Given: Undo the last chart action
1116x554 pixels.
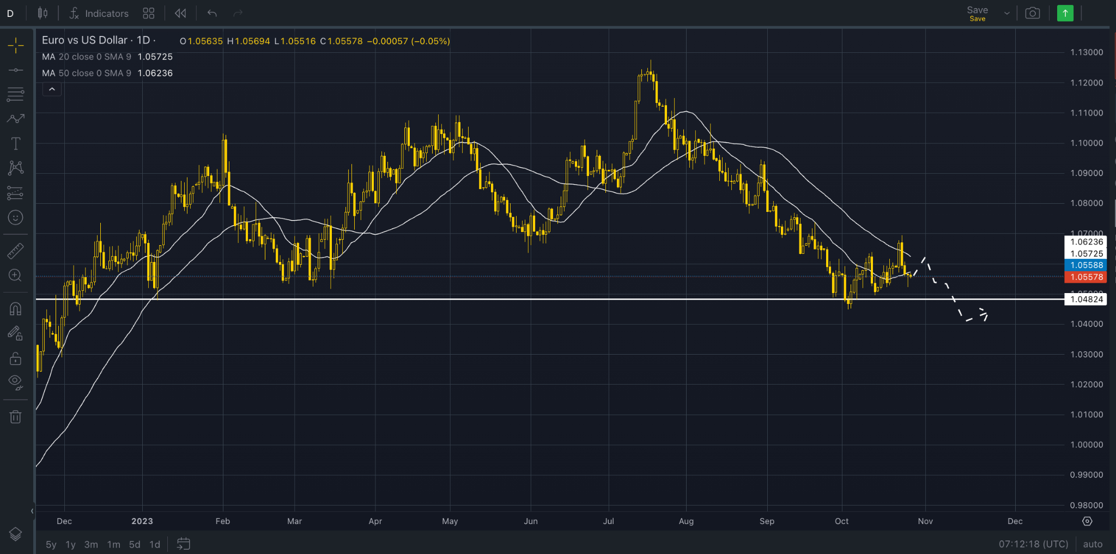Looking at the screenshot, I should 212,13.
